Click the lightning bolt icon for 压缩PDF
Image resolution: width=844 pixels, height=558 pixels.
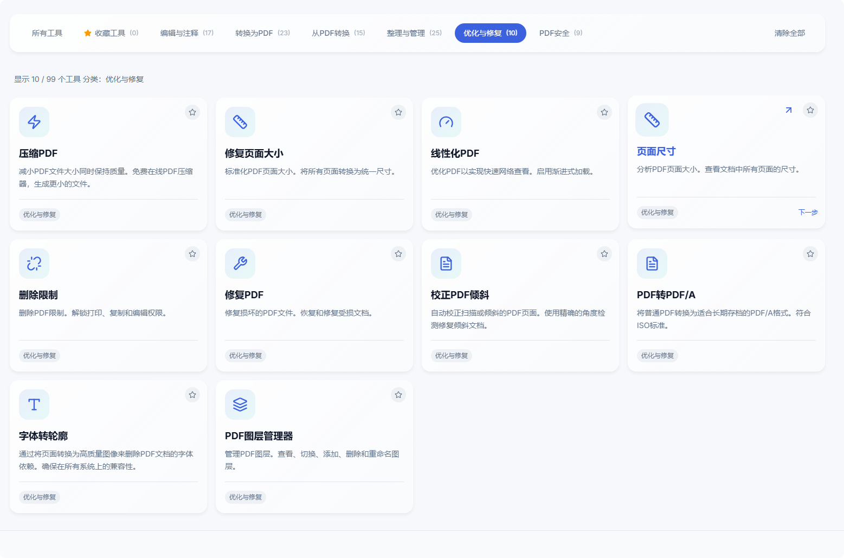click(x=34, y=122)
